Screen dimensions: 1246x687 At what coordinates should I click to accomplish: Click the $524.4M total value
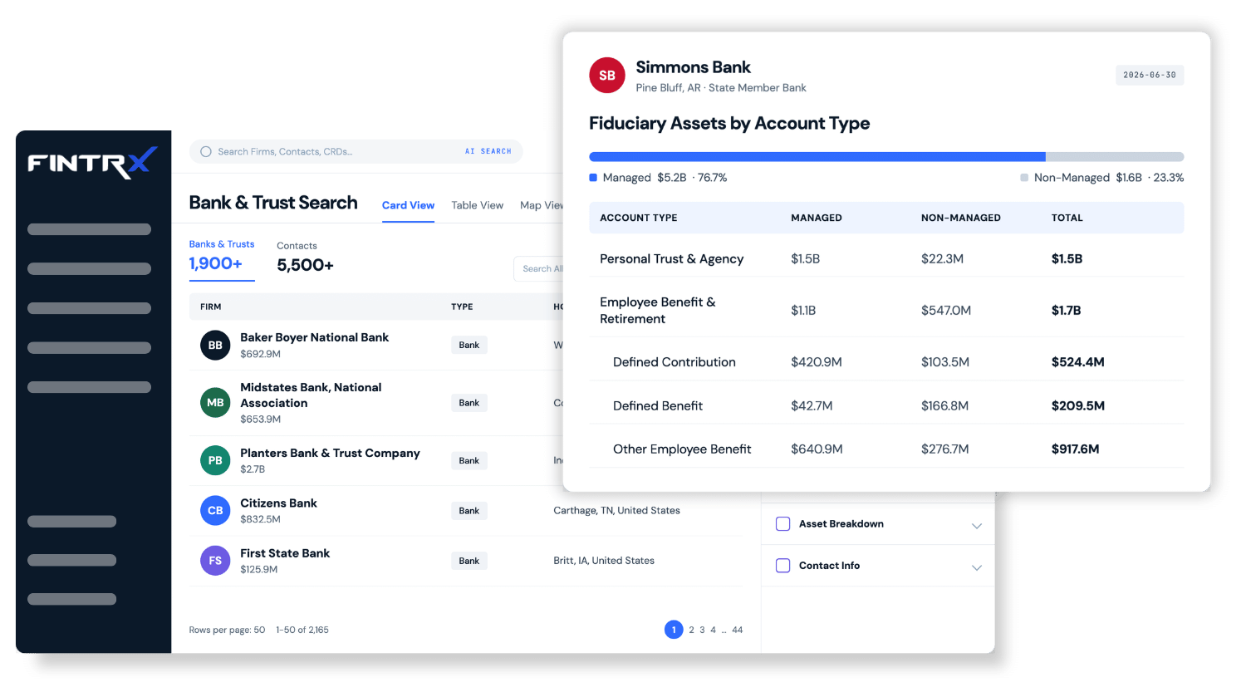(x=1077, y=362)
